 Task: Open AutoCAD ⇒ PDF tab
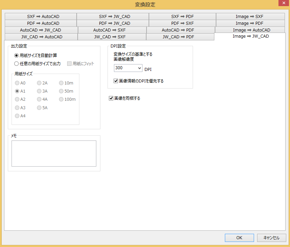coord(181,30)
